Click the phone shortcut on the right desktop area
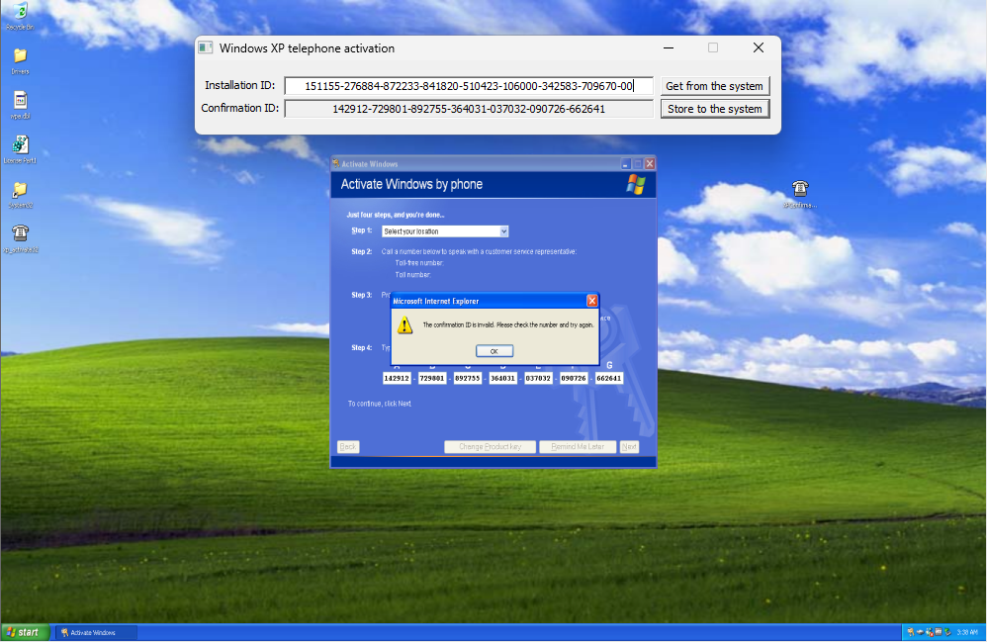The width and height of the screenshot is (987, 642). click(x=800, y=188)
